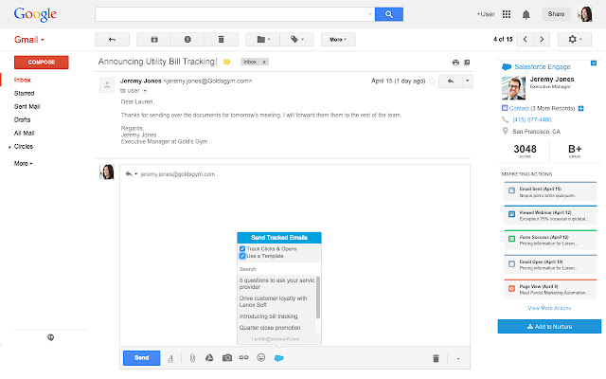Open All Mail folder
Viewport: 606px width, 379px height.
click(x=24, y=133)
